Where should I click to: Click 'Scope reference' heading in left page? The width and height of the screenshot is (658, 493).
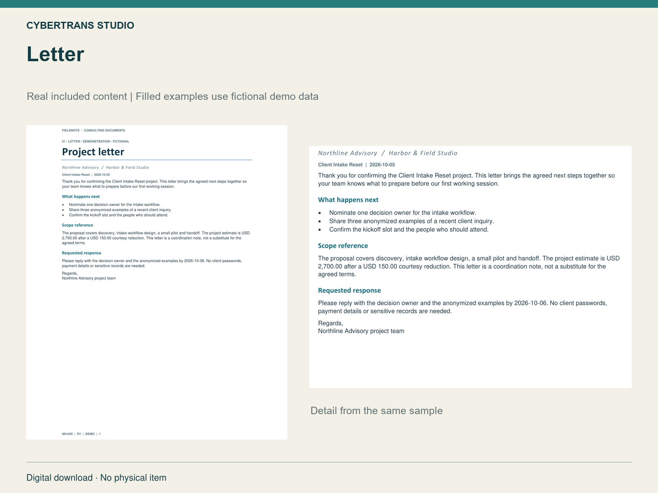pyautogui.click(x=77, y=225)
